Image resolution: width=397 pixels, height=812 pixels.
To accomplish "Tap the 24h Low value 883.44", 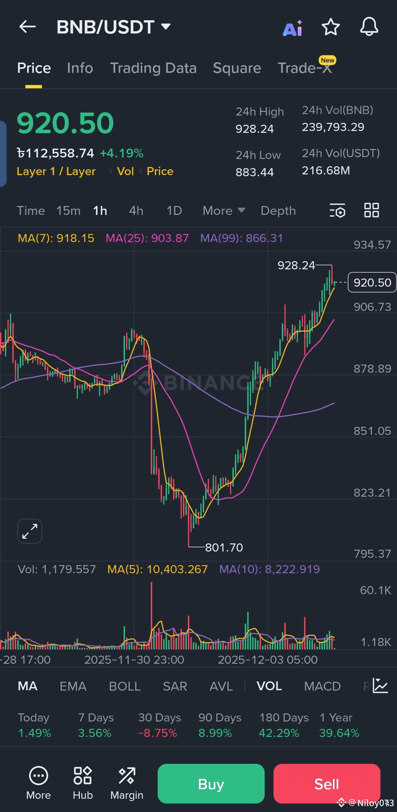I will [255, 172].
